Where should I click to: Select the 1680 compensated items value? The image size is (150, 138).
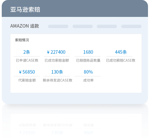88,52
